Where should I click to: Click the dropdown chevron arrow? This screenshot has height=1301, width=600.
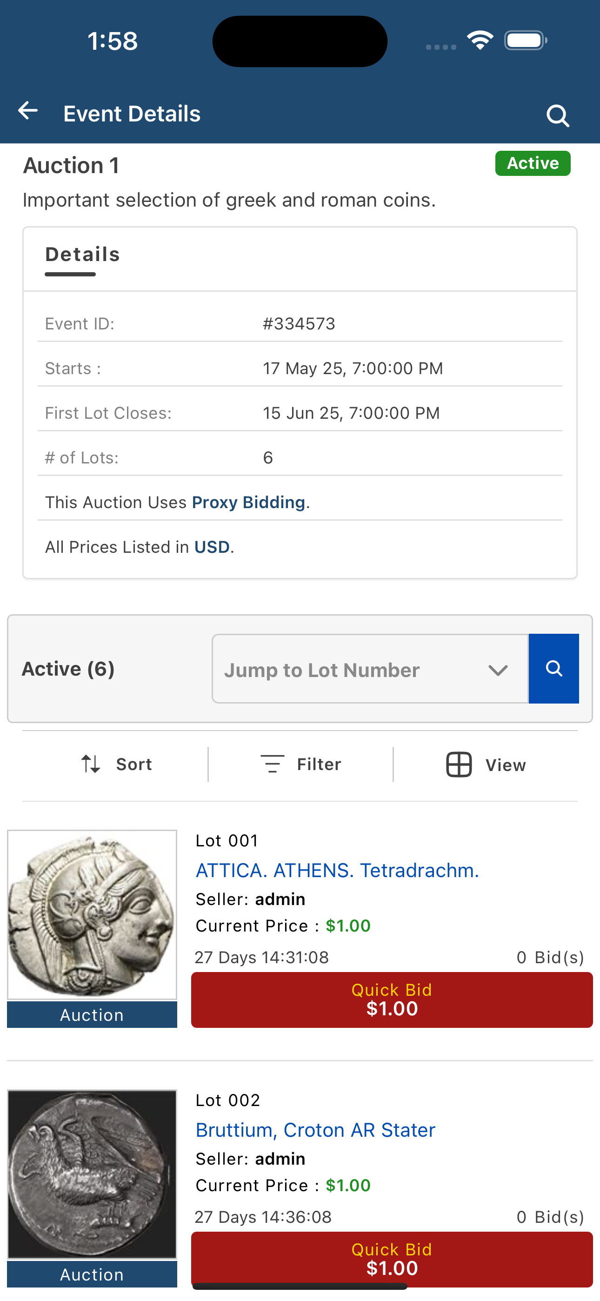pyautogui.click(x=498, y=670)
